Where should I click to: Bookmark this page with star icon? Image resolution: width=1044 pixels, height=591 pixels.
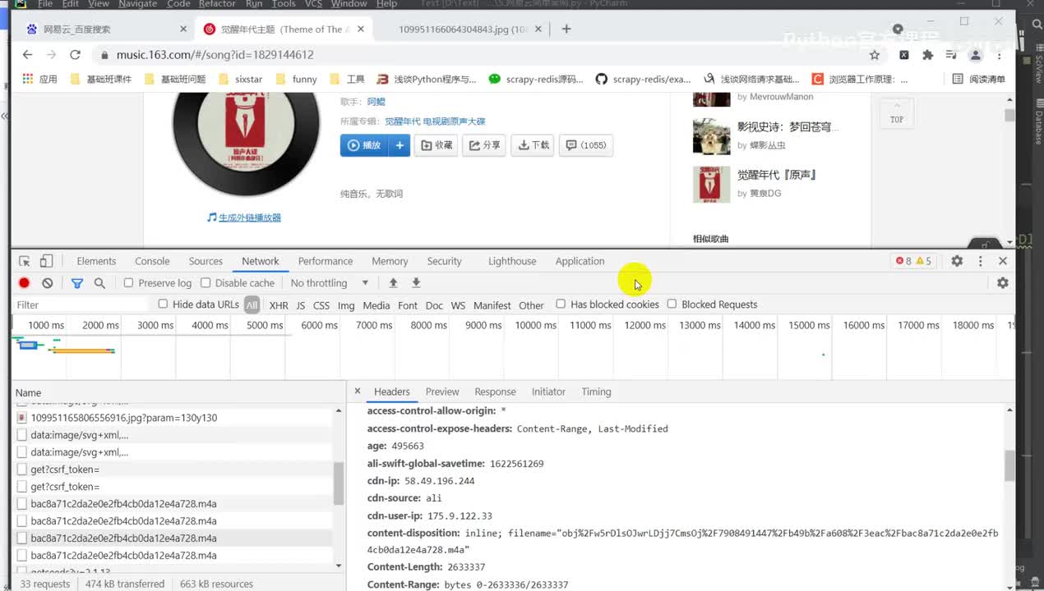point(875,55)
